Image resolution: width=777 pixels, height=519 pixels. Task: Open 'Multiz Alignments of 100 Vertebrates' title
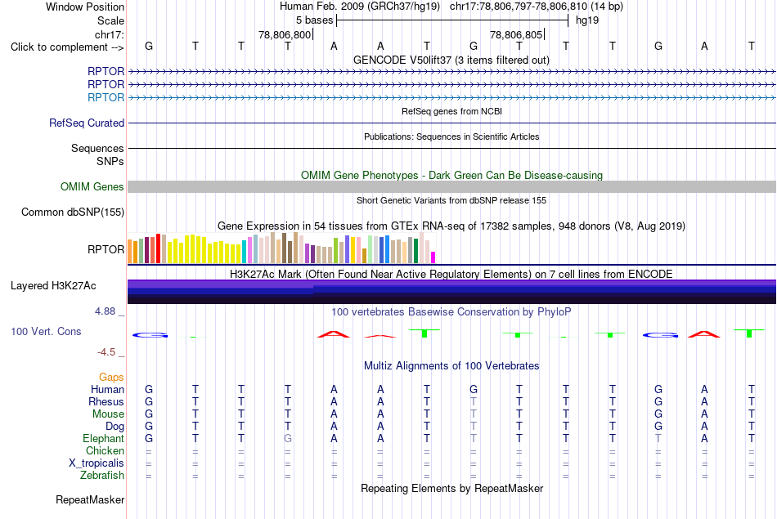tap(451, 366)
